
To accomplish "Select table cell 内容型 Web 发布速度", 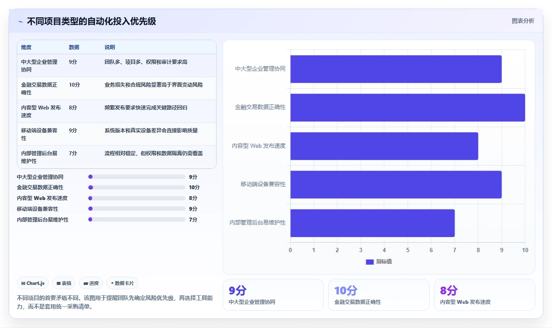I will coord(41,111).
